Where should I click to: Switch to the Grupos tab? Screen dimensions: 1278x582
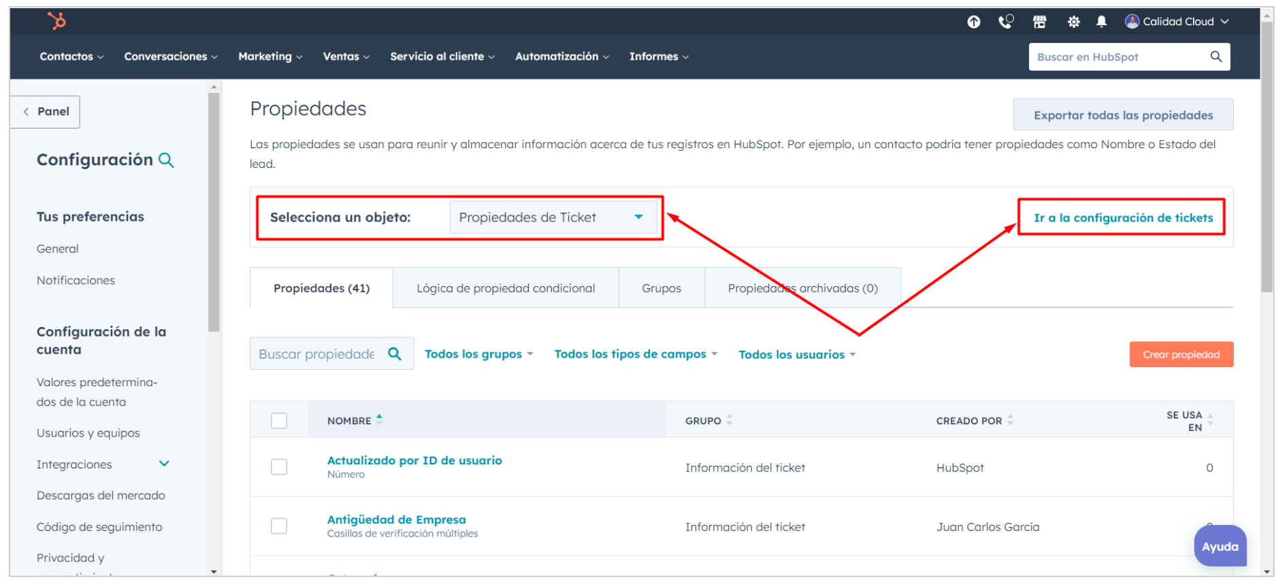tap(661, 288)
